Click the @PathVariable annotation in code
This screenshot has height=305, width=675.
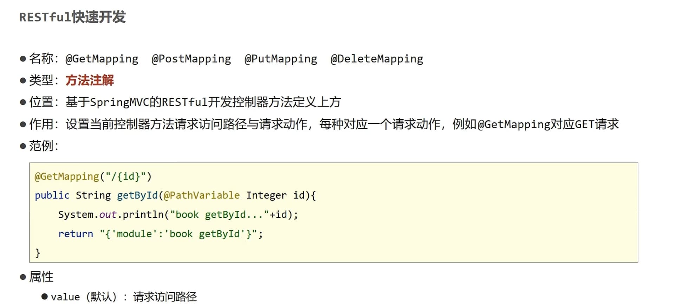202,195
